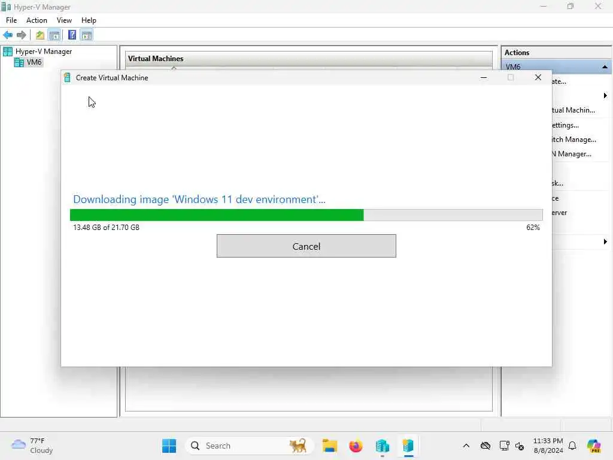The image size is (613, 460).
Task: Select Hyper-V Manager root tree node
Action: coord(43,52)
